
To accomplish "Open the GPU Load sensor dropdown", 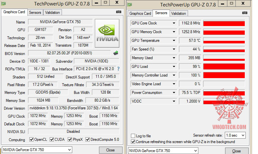I will (x=174, y=67).
